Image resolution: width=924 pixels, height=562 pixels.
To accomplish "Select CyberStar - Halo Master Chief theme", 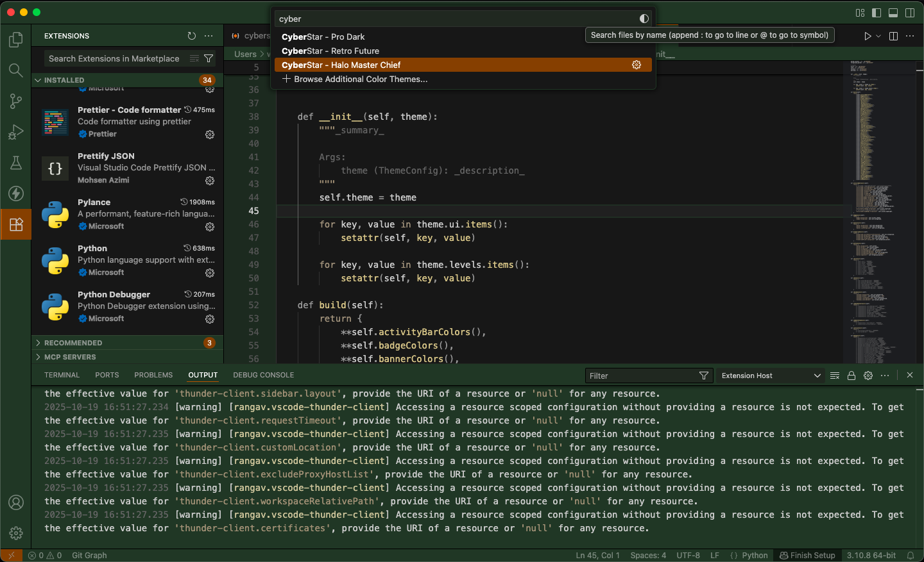I will (x=463, y=65).
